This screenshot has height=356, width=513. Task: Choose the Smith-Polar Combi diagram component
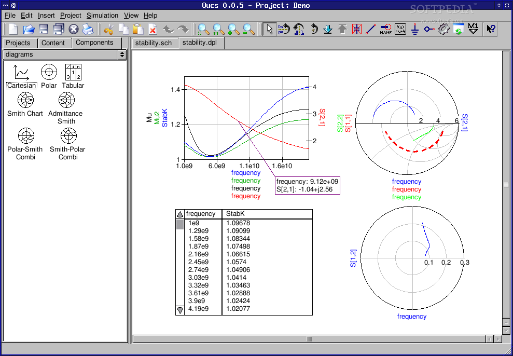click(68, 144)
